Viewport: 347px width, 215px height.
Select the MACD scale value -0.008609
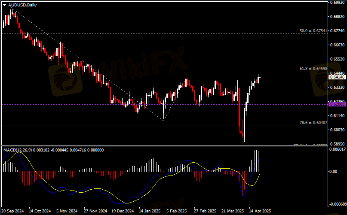(x=338, y=204)
